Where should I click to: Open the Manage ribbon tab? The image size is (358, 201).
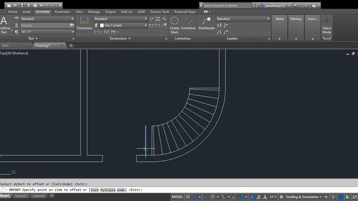[x=93, y=12]
